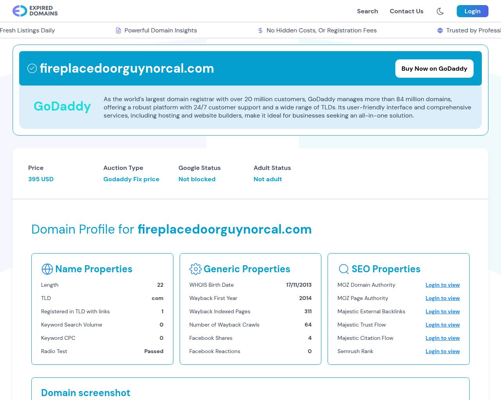Screen dimensions: 501x400
Task: Toggle dark mode with the moon icon
Action: pyautogui.click(x=440, y=11)
